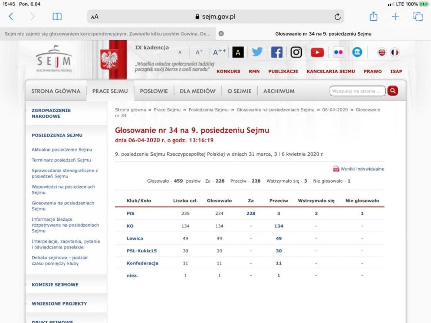Open the Safari bookmarks book icon
Screen dimensions: 431x323
pyautogui.click(x=57, y=17)
